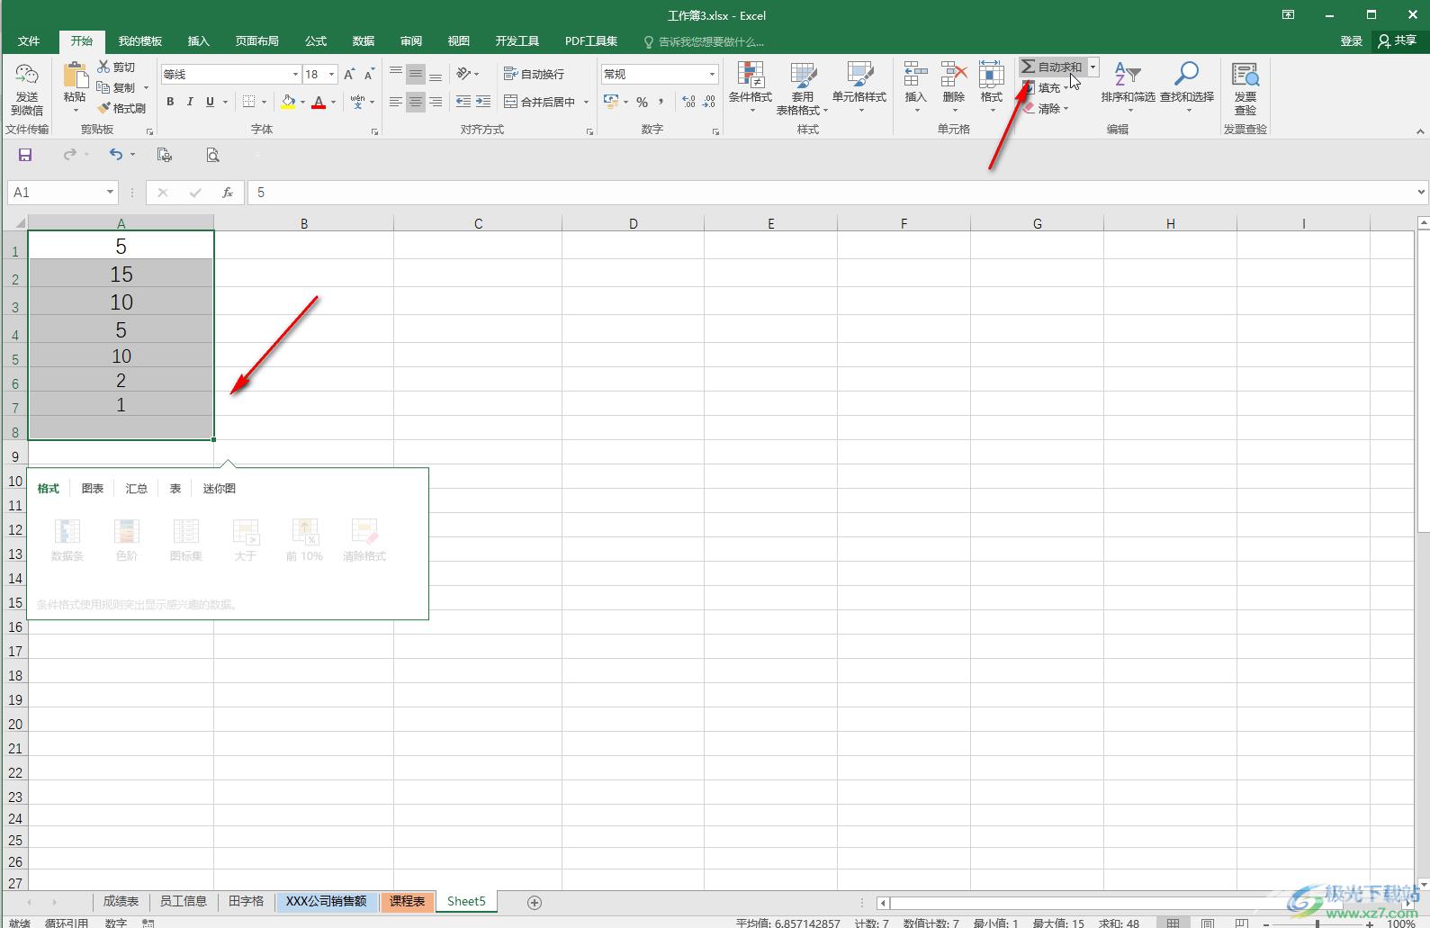Image resolution: width=1430 pixels, height=928 pixels.
Task: Toggle align right
Action: pos(435,102)
